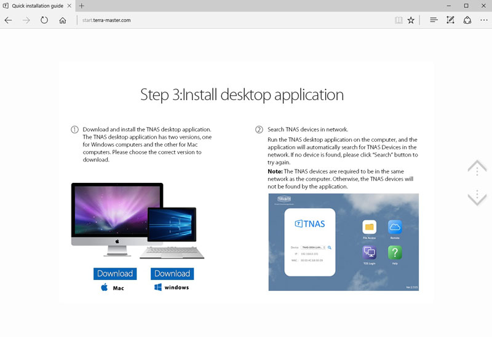This screenshot has width=492, height=337.
Task: Download the Windows desktop application
Action: tap(172, 274)
